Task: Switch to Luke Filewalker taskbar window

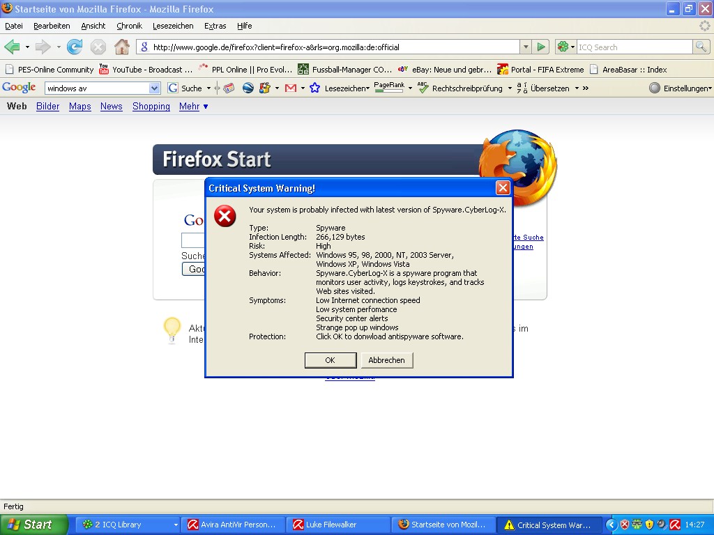Action: coord(338,525)
